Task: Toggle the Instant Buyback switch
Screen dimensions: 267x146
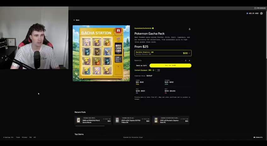Action: click(x=157, y=70)
